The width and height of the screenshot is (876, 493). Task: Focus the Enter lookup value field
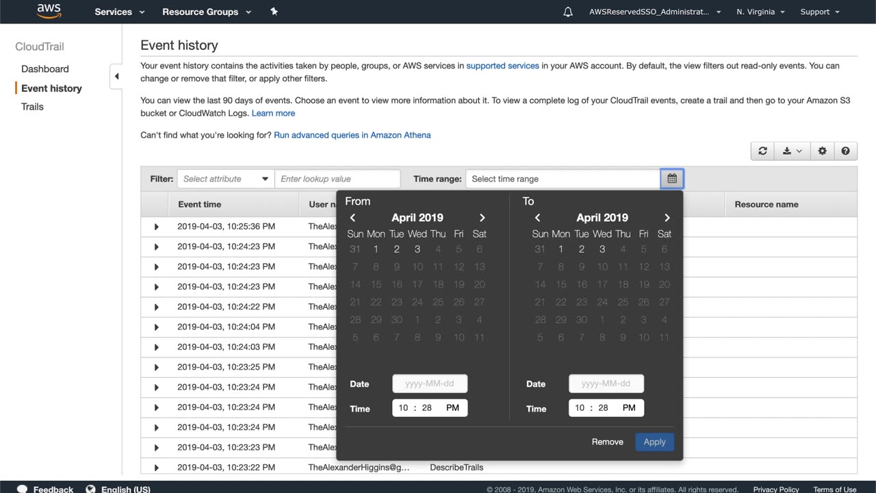[337, 179]
